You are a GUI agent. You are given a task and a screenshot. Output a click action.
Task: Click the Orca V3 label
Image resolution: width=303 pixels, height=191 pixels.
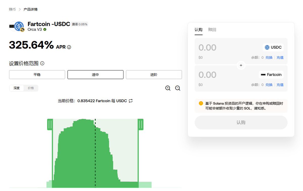click(35, 29)
